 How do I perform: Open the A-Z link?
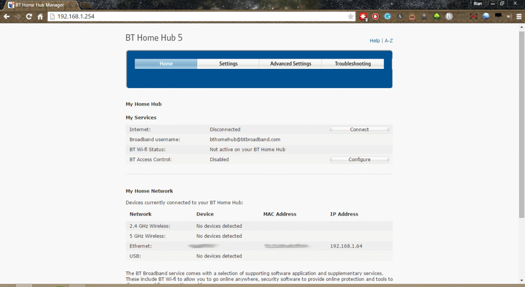(388, 41)
